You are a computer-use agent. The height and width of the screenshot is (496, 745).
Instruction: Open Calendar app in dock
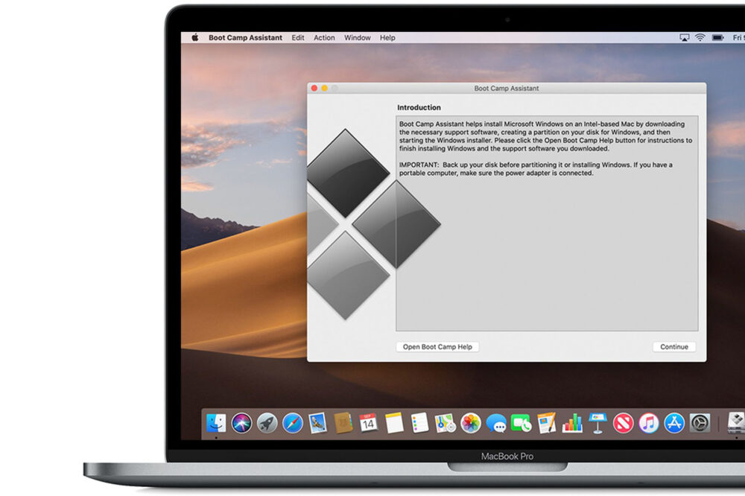(x=368, y=423)
